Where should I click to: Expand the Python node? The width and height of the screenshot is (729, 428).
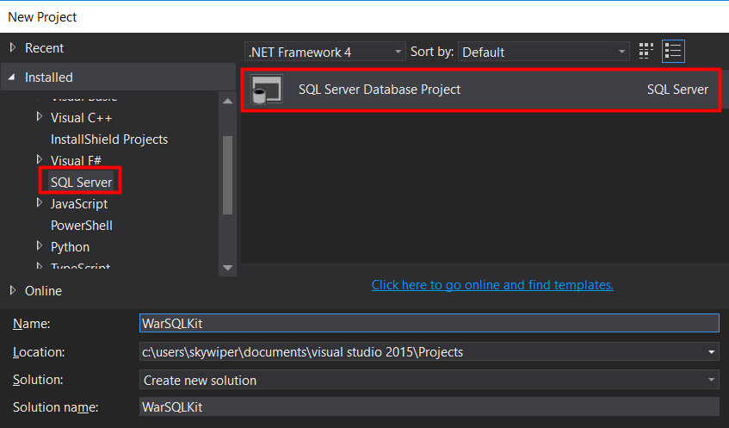[40, 246]
